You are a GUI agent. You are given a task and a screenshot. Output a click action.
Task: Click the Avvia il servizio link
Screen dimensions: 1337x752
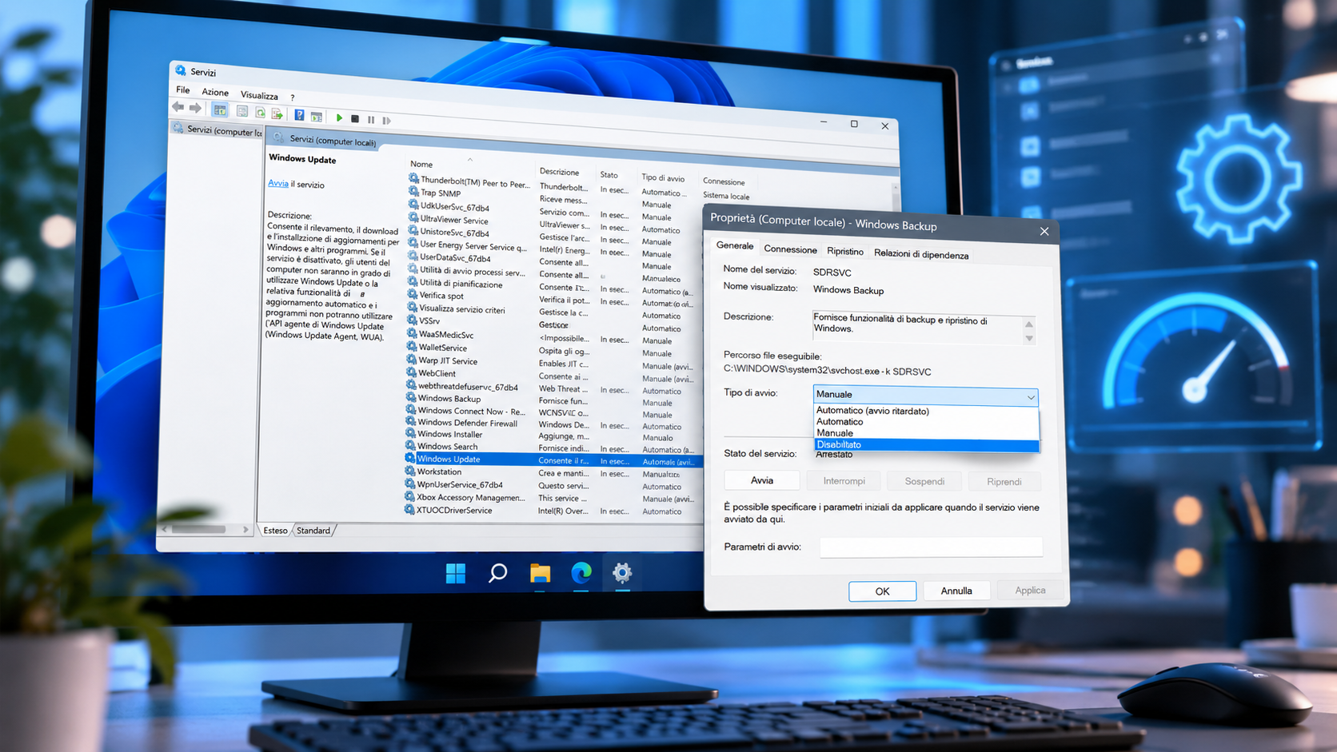click(277, 183)
